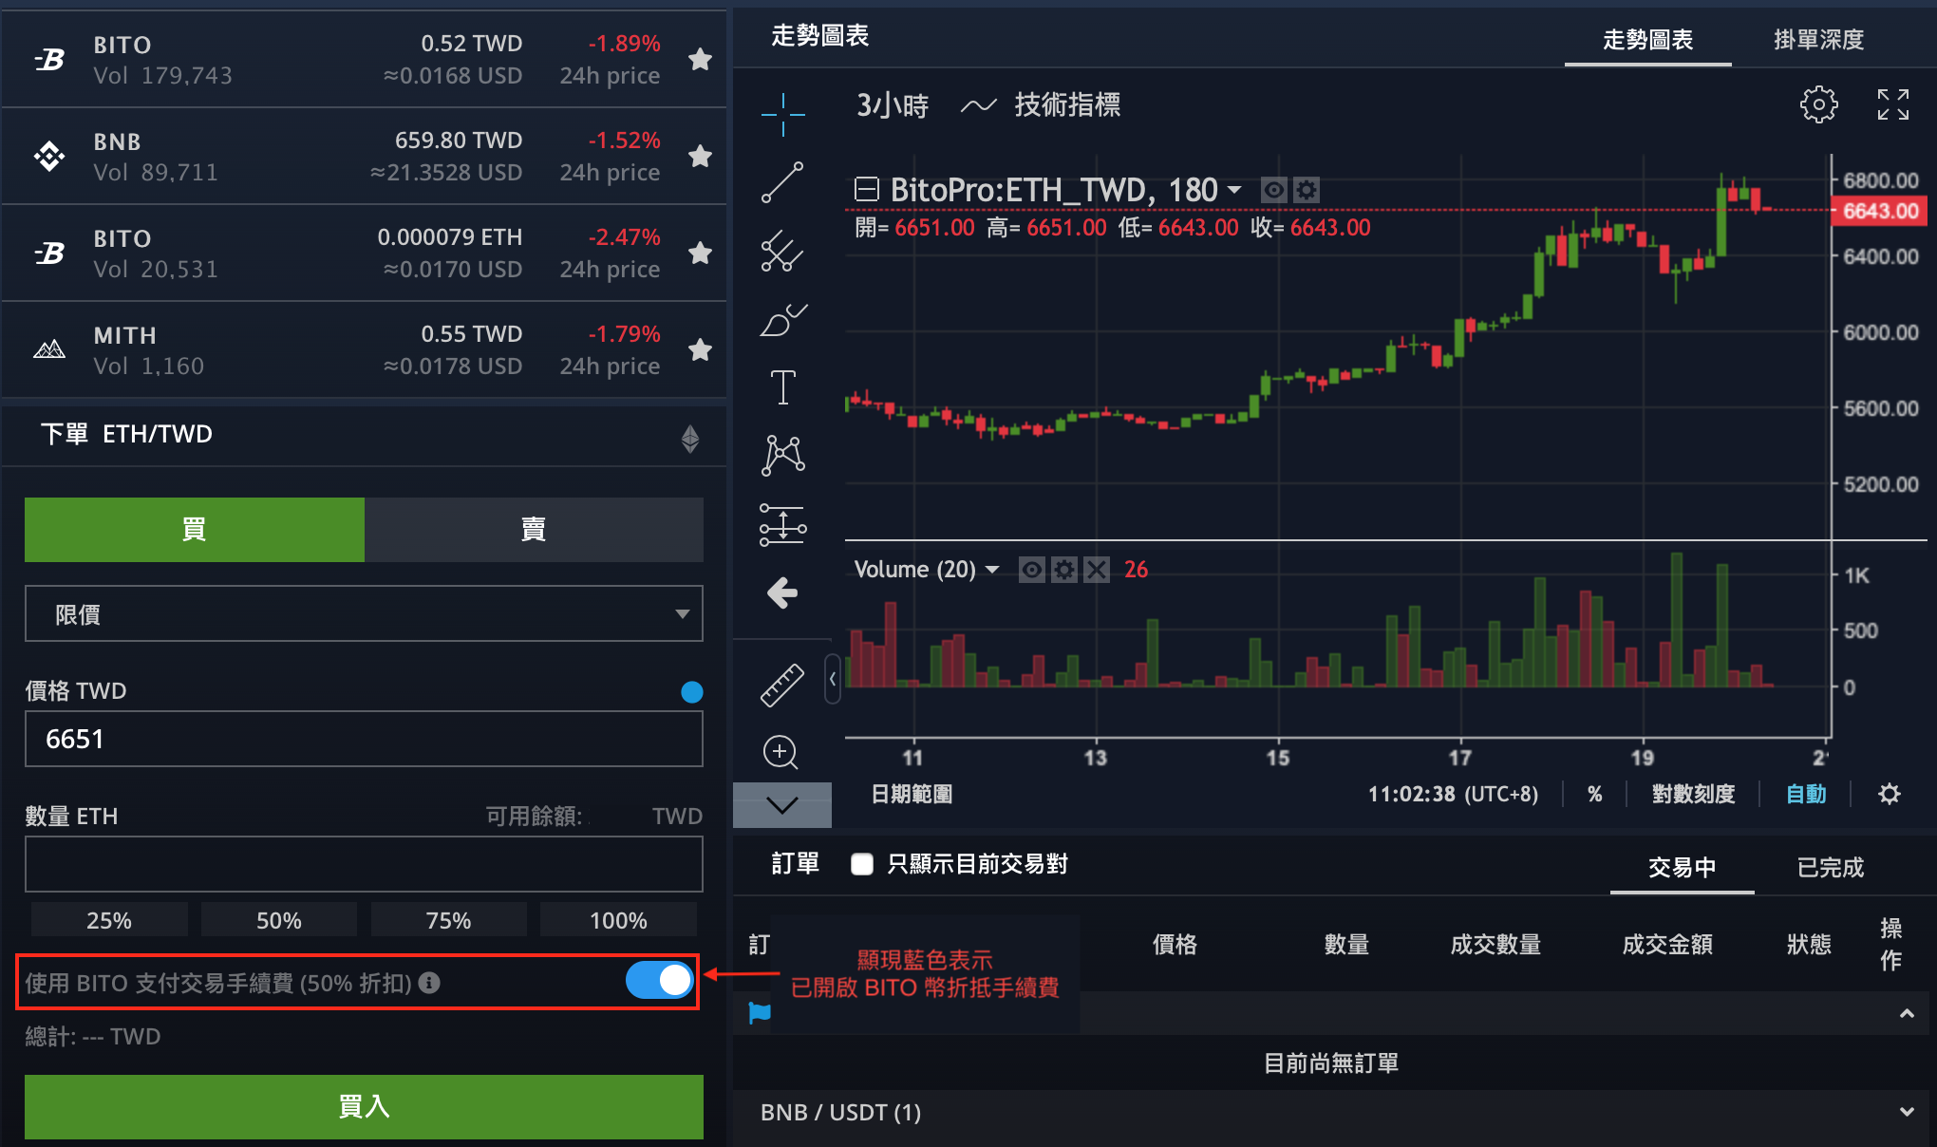The width and height of the screenshot is (1937, 1147).
Task: Set quantity to 75%
Action: [x=448, y=920]
